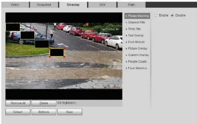
Task: Select the highlighted privacy mask with red handles
Action: [57, 52]
